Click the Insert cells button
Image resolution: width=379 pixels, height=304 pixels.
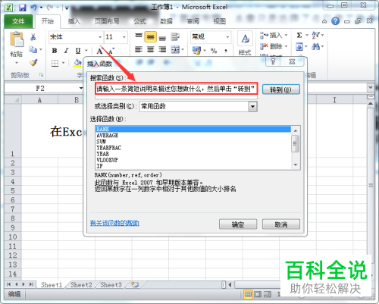(x=271, y=35)
